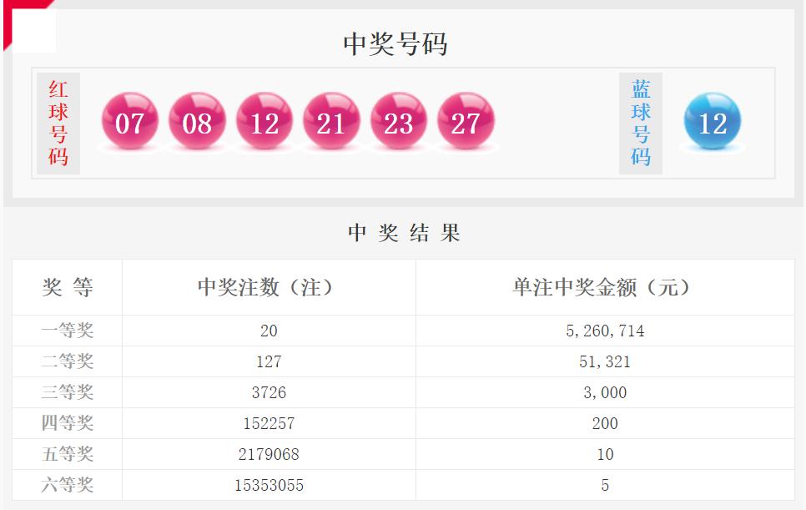Screen dimensions: 806x510
Task: Select the red ball numbered 12
Action: pyautogui.click(x=264, y=121)
